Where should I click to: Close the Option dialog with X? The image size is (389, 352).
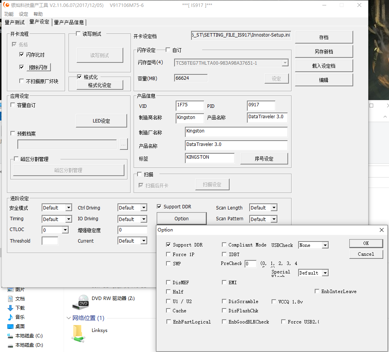click(382, 230)
